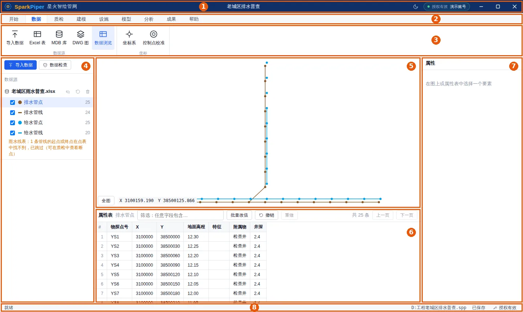Click the 物探点号 column header
The image size is (523, 312).
[119, 227]
